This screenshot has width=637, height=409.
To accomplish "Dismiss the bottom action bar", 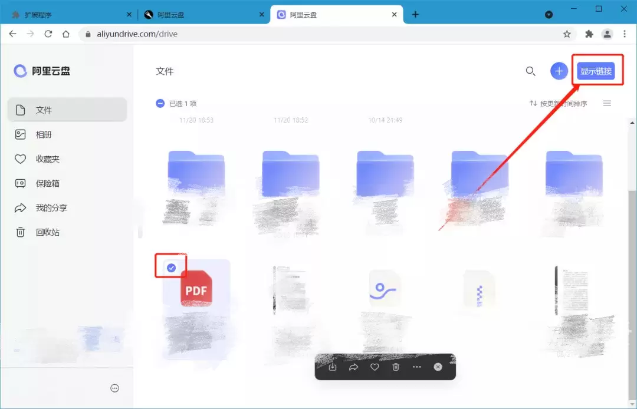I will pos(438,367).
